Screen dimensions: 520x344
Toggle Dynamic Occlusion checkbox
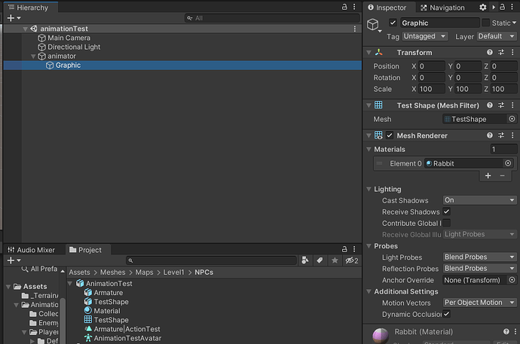(x=447, y=314)
